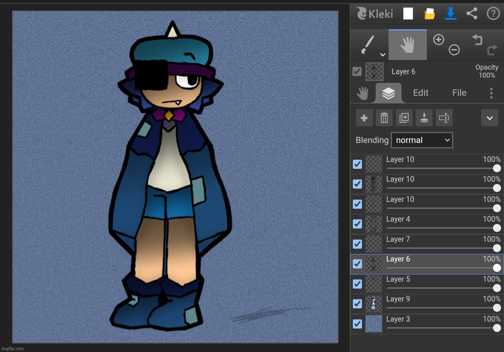Screen dimensions: 504x352
Task: Click the Layer 9 character thumbnail
Action: pyautogui.click(x=374, y=304)
